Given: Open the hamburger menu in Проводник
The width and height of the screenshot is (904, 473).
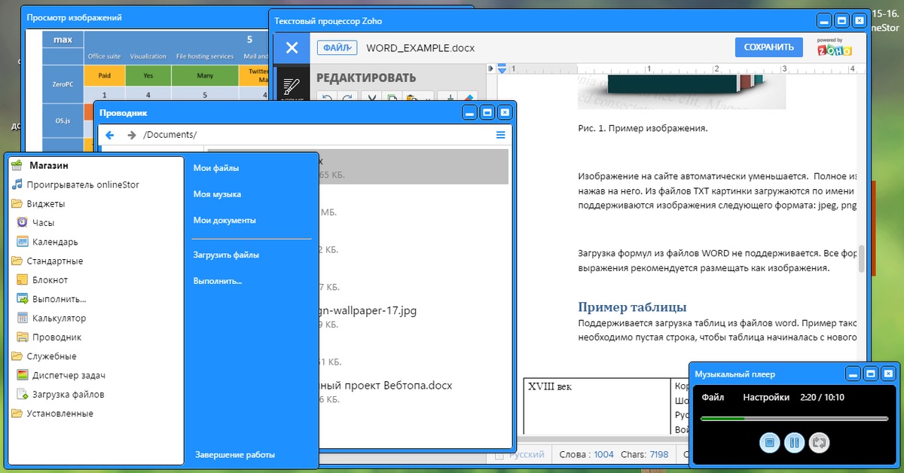Looking at the screenshot, I should 499,135.
